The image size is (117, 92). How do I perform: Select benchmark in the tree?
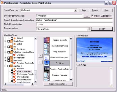pos(18,61)
